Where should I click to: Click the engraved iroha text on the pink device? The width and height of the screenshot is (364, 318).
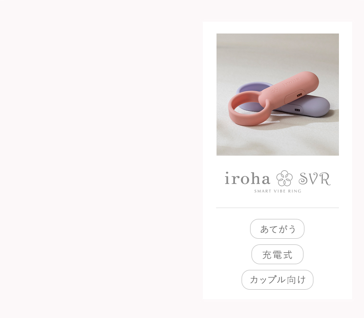[291, 82]
